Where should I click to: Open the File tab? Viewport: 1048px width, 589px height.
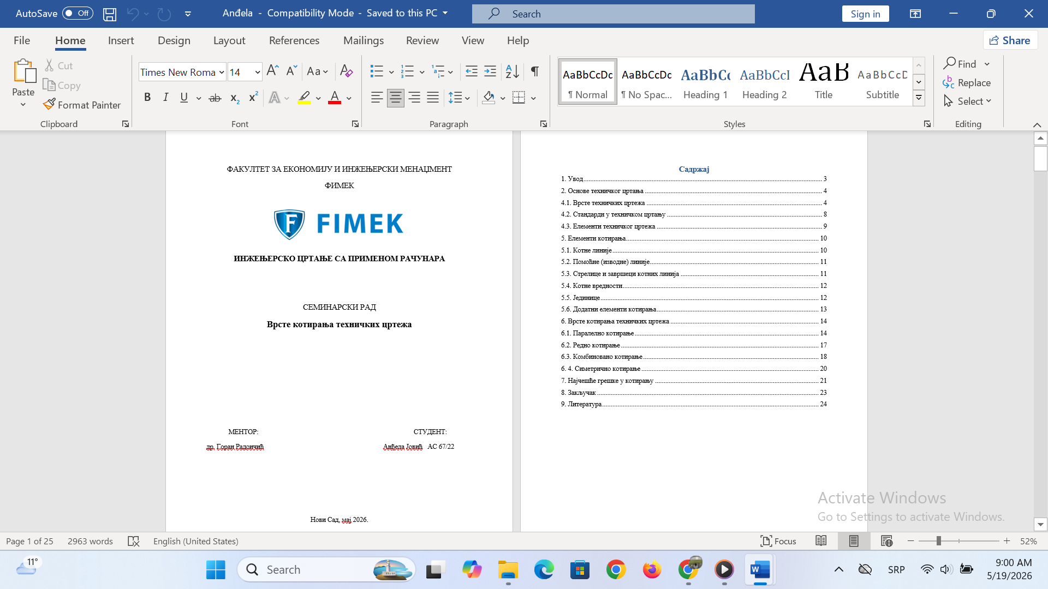22,40
